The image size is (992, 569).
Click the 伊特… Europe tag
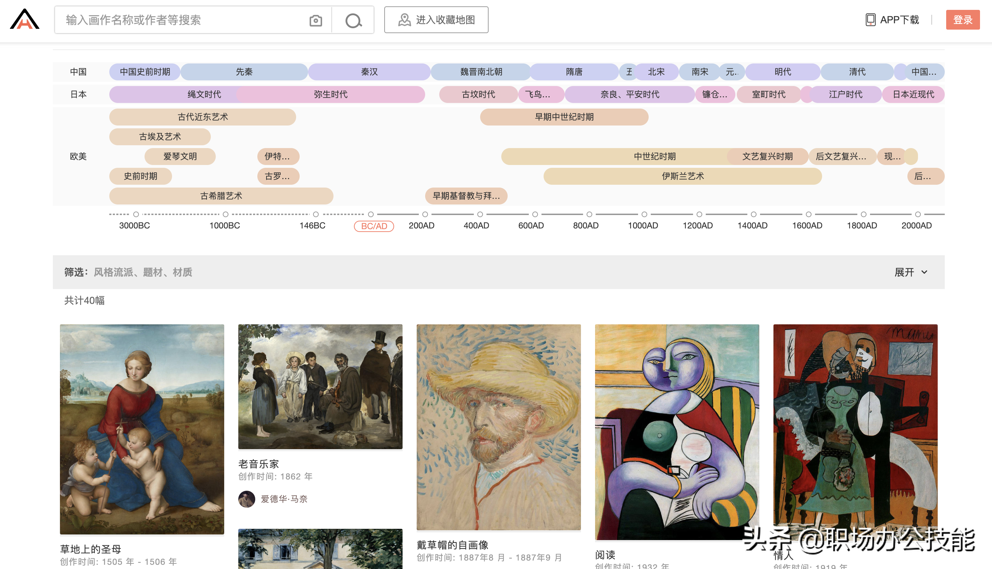click(x=278, y=157)
